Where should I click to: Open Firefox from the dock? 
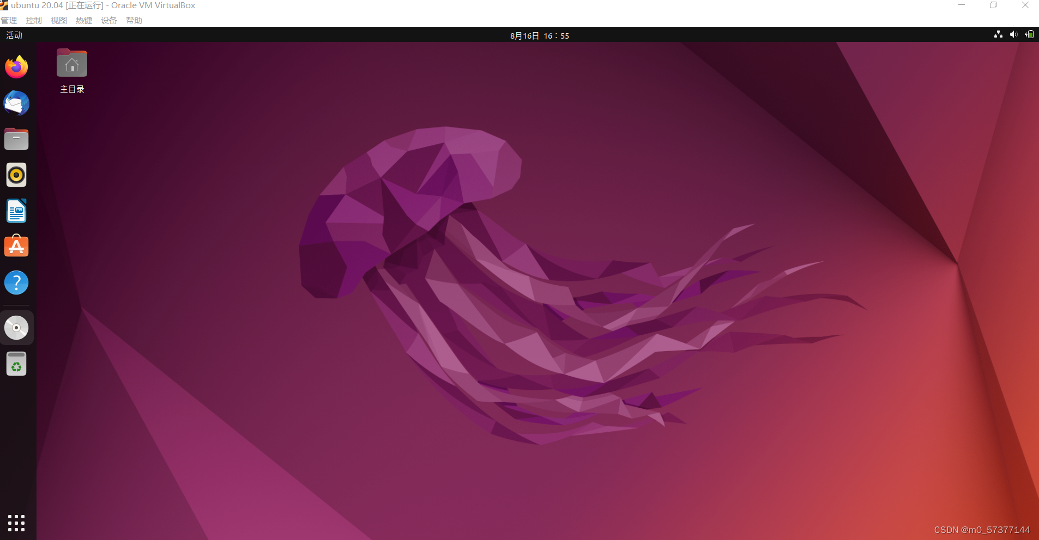tap(16, 67)
